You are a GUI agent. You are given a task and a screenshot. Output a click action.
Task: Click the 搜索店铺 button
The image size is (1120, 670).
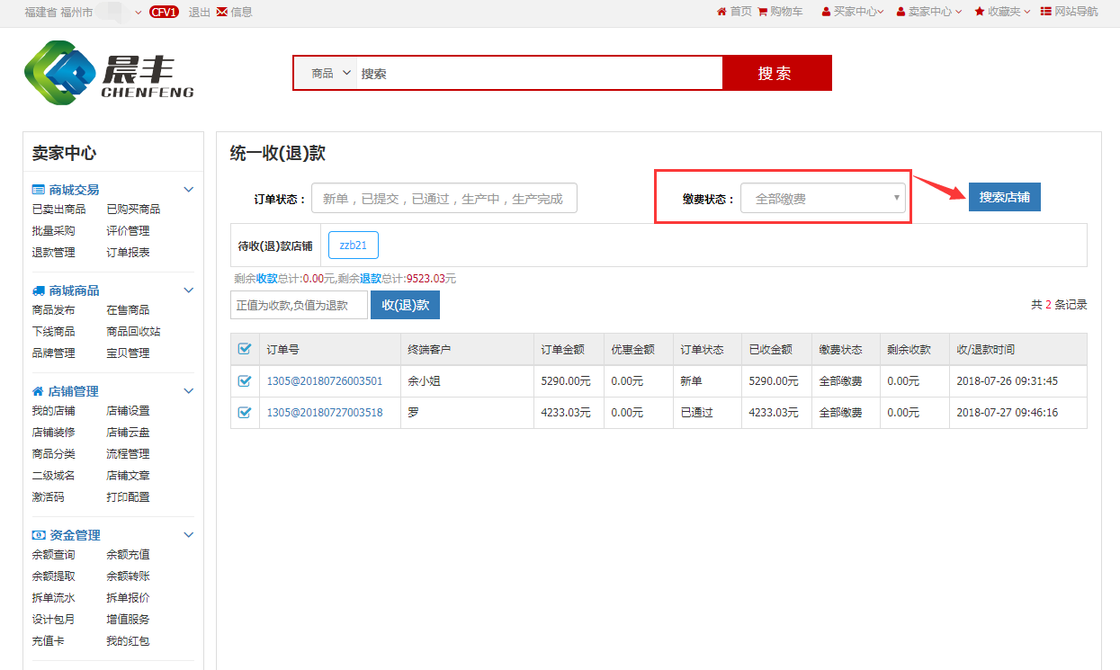1004,197
